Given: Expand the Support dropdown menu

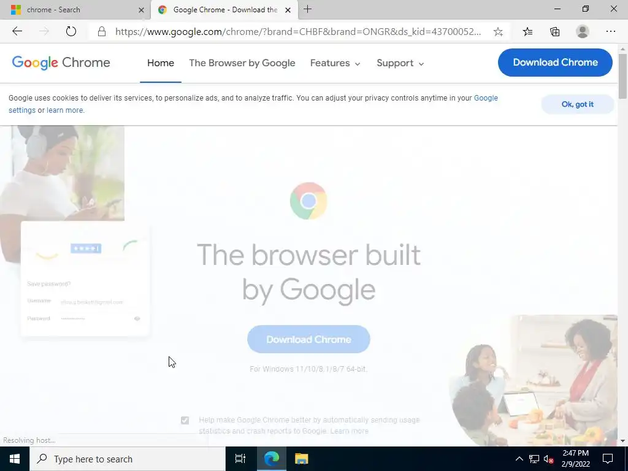Looking at the screenshot, I should tap(400, 63).
